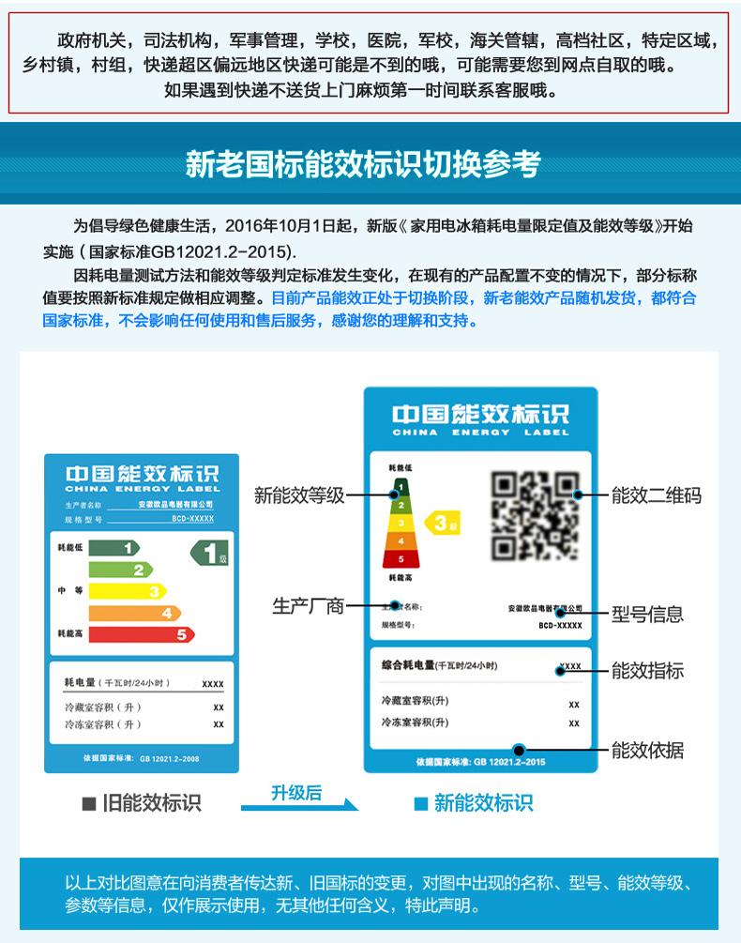Click the 能效依据 callout label
Screen dimensions: 741x943
tap(647, 750)
